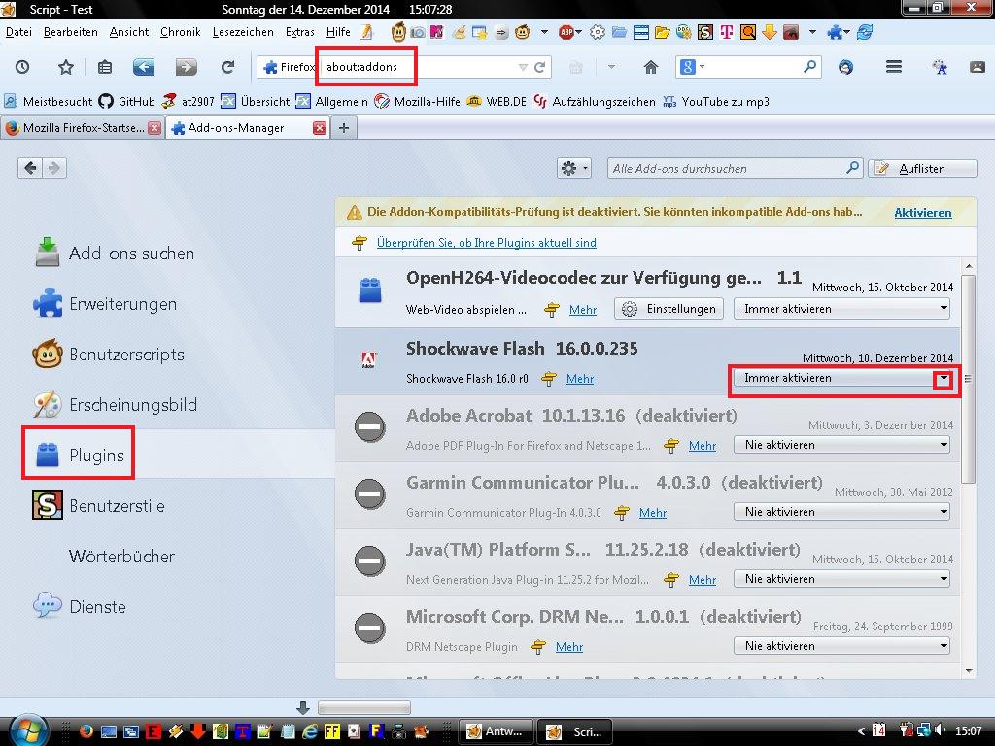Screen dimensions: 995x746
Task: Select Benutzerstile in the sidebar
Action: coord(99,505)
